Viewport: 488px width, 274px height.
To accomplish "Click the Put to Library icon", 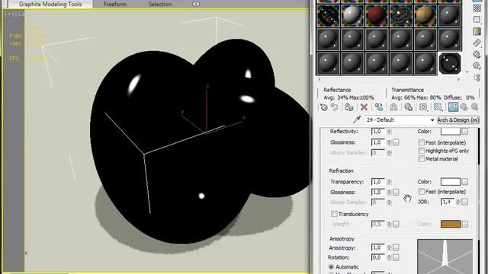I will 409,107.
